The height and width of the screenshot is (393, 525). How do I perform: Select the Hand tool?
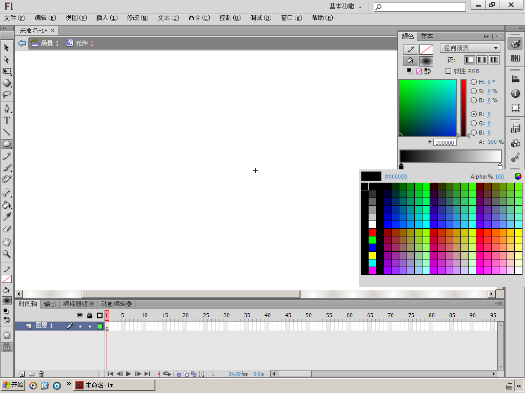click(7, 242)
